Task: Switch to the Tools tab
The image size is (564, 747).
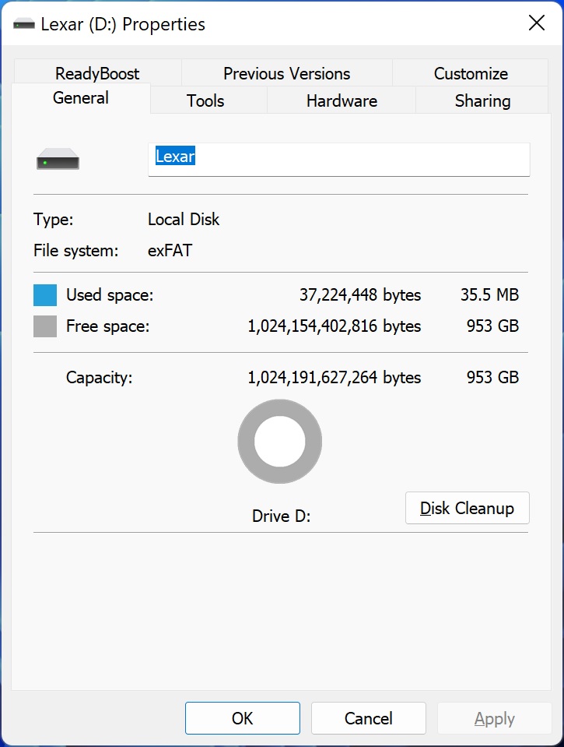Action: (x=205, y=100)
